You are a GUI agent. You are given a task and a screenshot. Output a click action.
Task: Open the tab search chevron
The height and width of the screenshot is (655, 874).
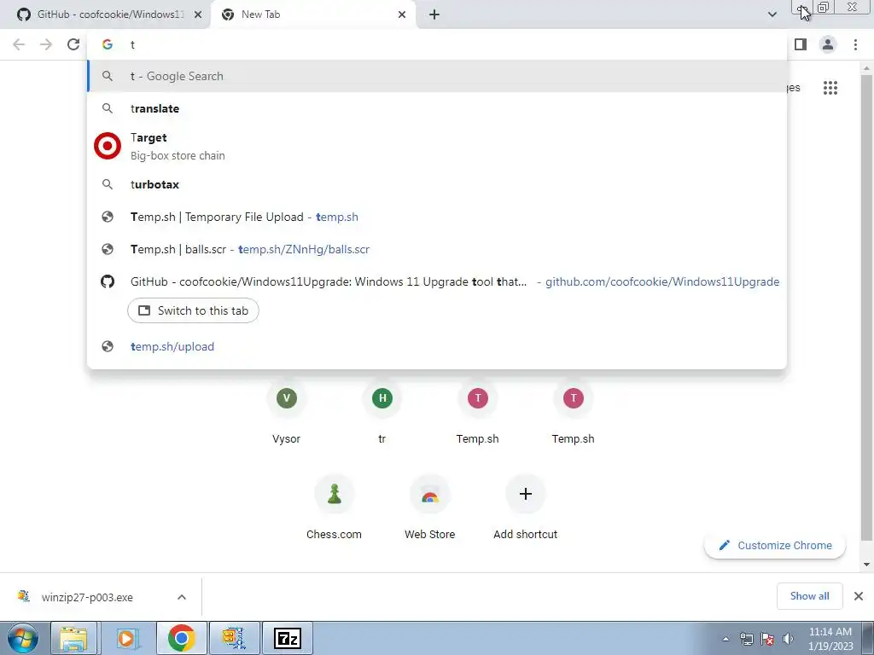tap(772, 14)
